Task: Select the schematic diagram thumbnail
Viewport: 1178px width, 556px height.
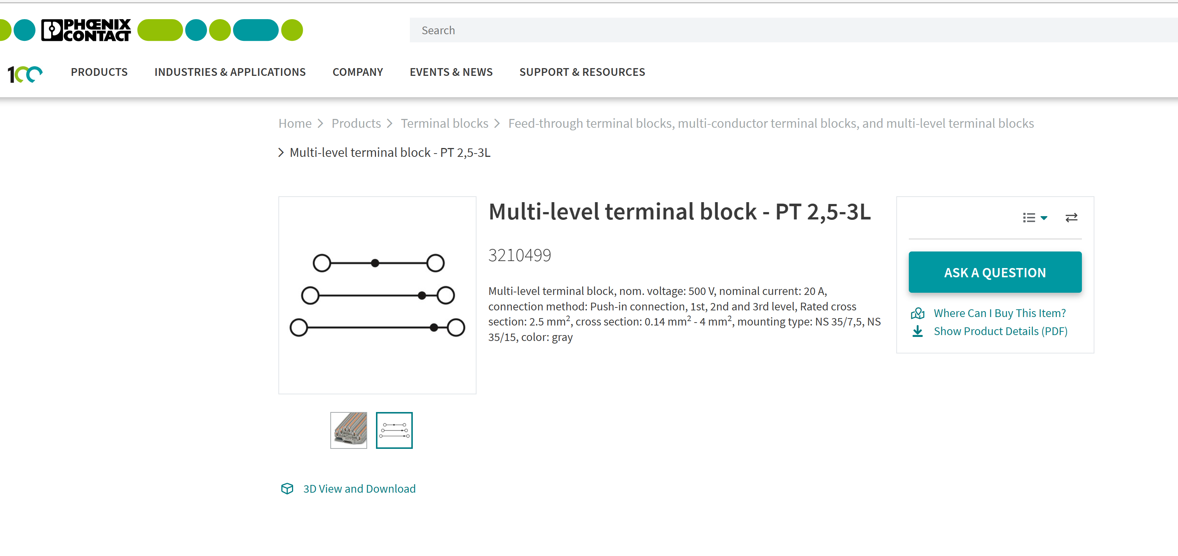Action: 394,430
